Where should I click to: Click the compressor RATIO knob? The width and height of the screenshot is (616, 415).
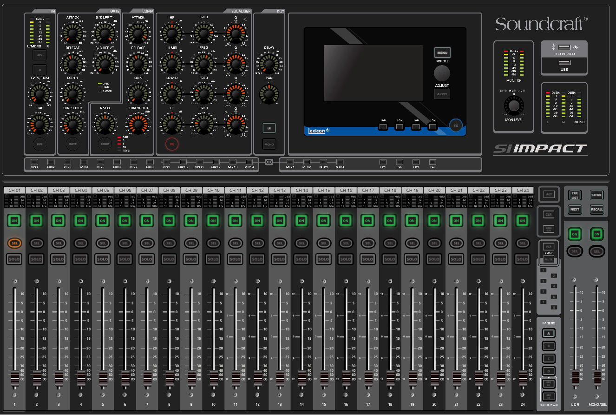coord(105,124)
